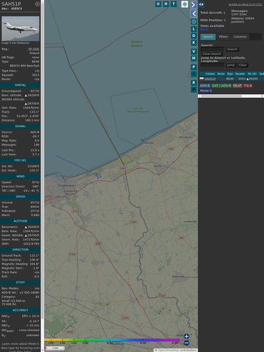Click the R map button

pos(194,83)
